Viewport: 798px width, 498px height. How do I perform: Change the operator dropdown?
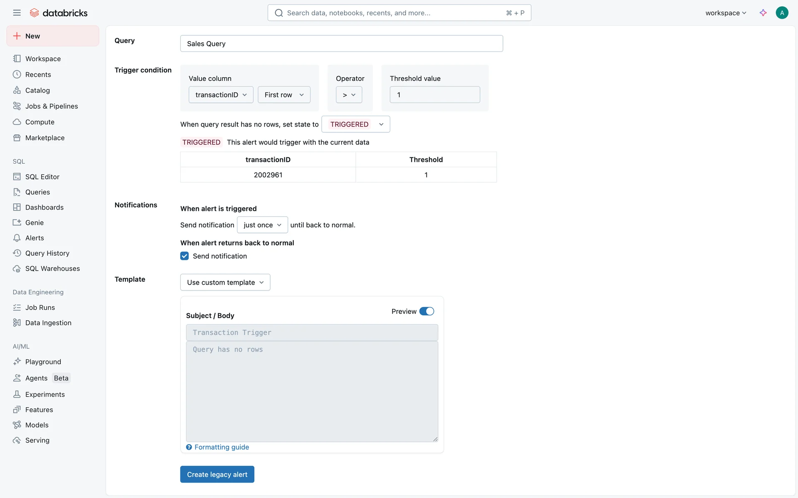(x=349, y=95)
